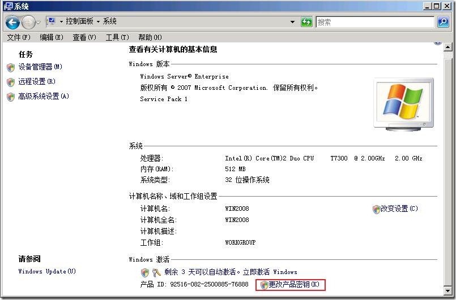456x300 pixels.
Task: Click shield icon beside 远程设置
Action: (11, 82)
